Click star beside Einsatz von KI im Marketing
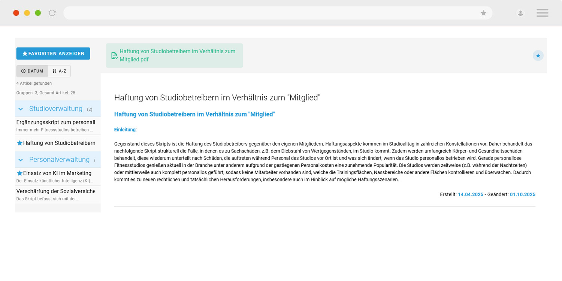 coord(19,173)
